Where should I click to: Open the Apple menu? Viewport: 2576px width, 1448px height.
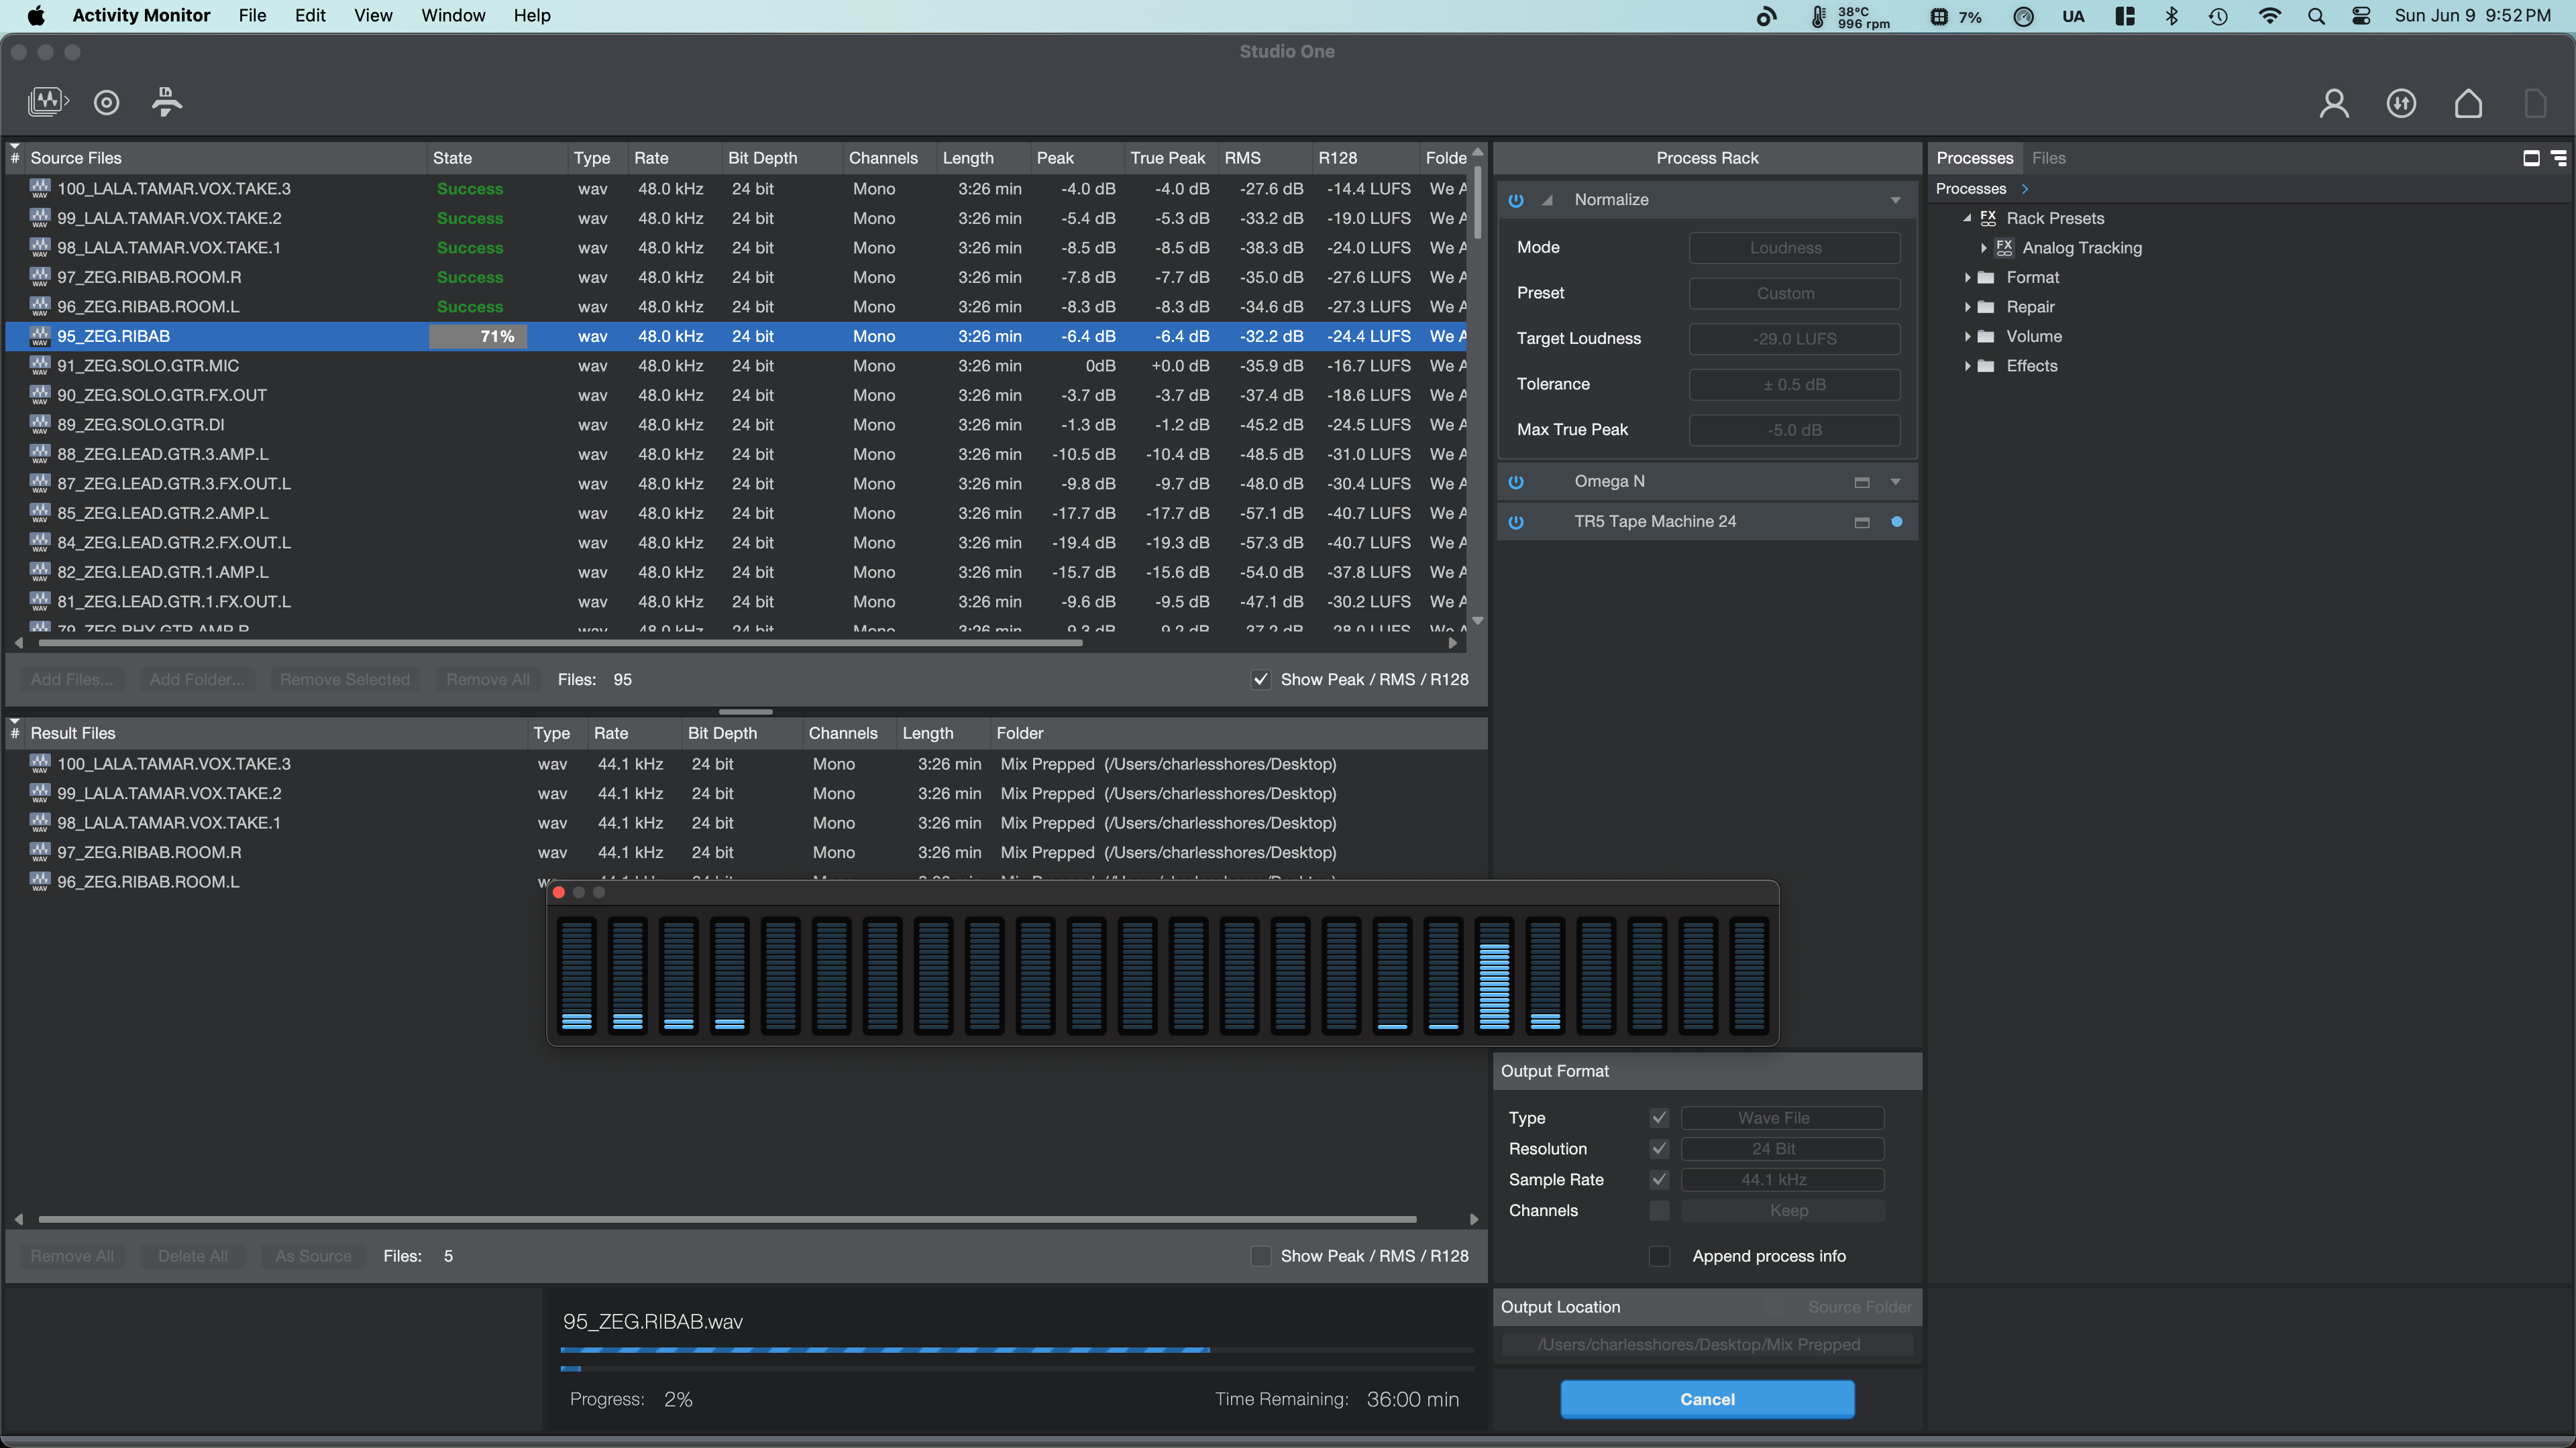coord(36,15)
